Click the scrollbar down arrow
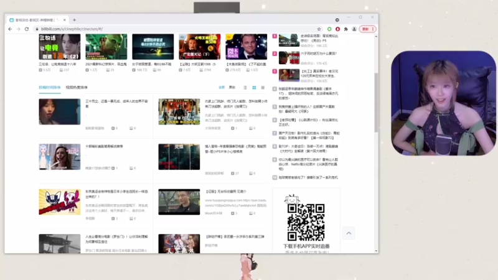Image resolution: width=498 pixels, height=280 pixels. (x=376, y=251)
